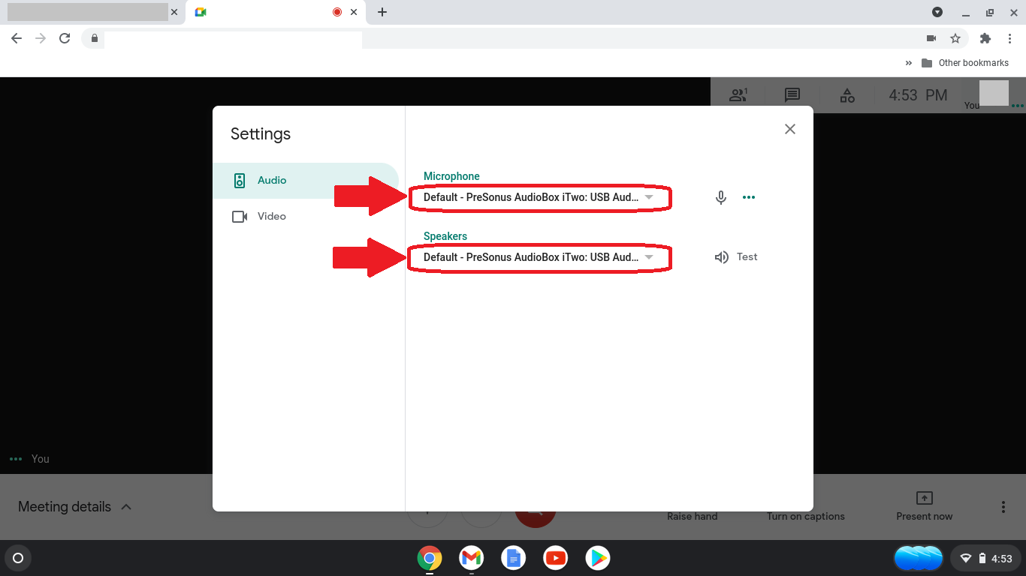Click the microphone icon in Settings

pos(720,197)
